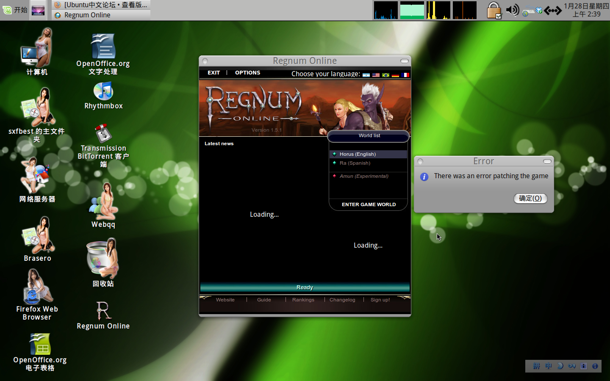Image resolution: width=610 pixels, height=381 pixels.
Task: Click the show desktop panel icon
Action: coord(38,11)
